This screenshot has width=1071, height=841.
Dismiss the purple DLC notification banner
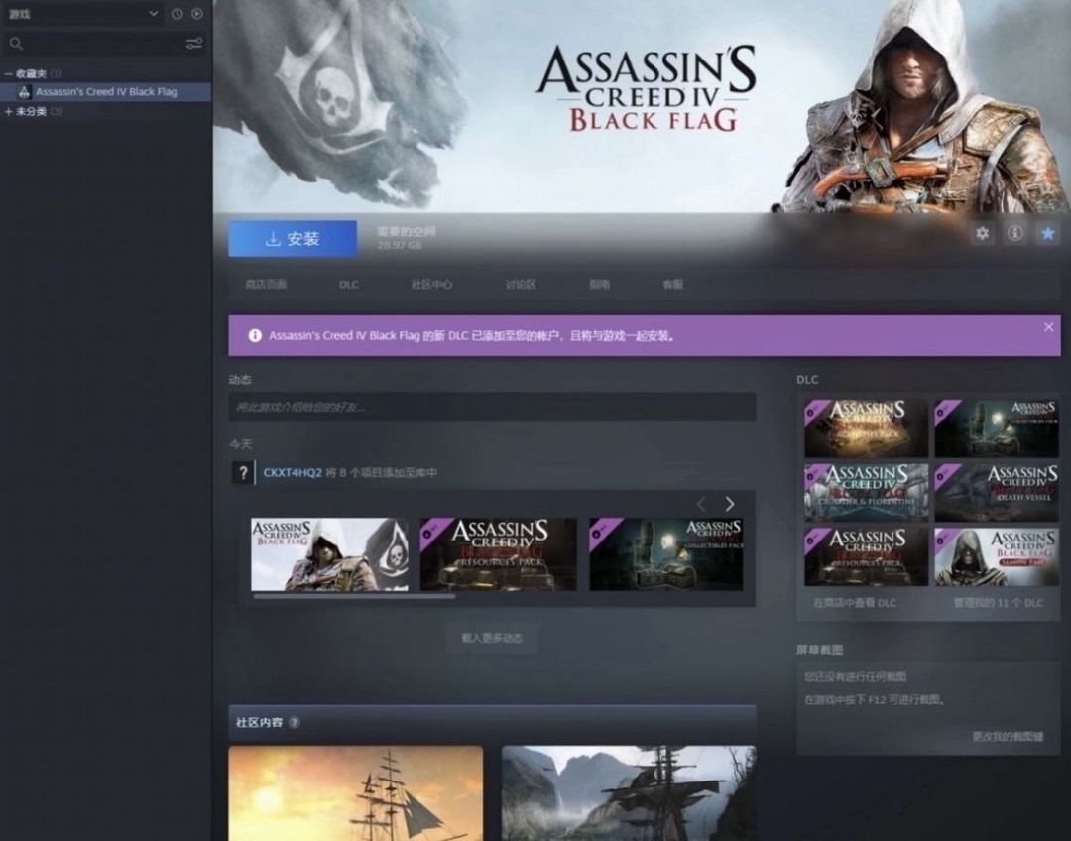pos(1048,327)
